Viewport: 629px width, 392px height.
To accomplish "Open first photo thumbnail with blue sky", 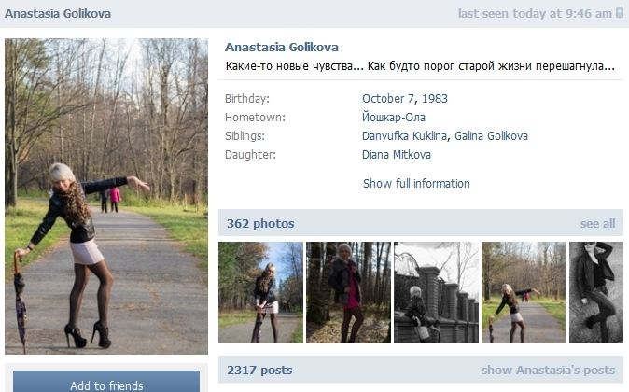I will point(260,292).
